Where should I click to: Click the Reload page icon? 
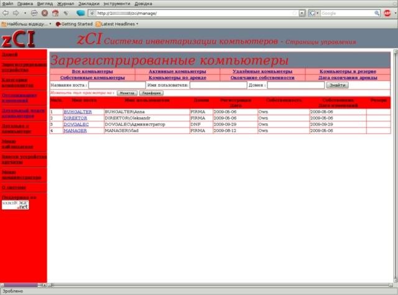pyautogui.click(x=34, y=13)
